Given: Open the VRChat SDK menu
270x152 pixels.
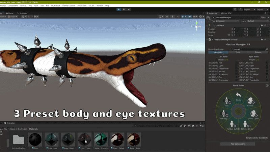Looking at the screenshot, I should [56, 5].
